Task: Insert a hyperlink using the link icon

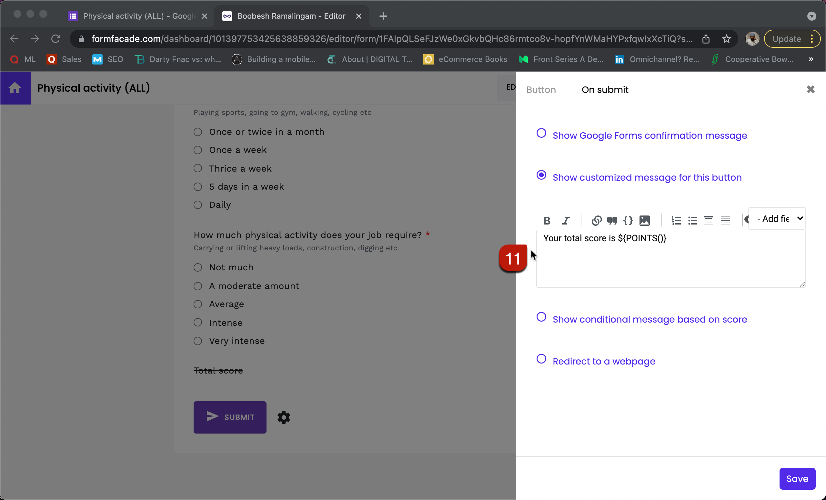Action: (x=596, y=221)
